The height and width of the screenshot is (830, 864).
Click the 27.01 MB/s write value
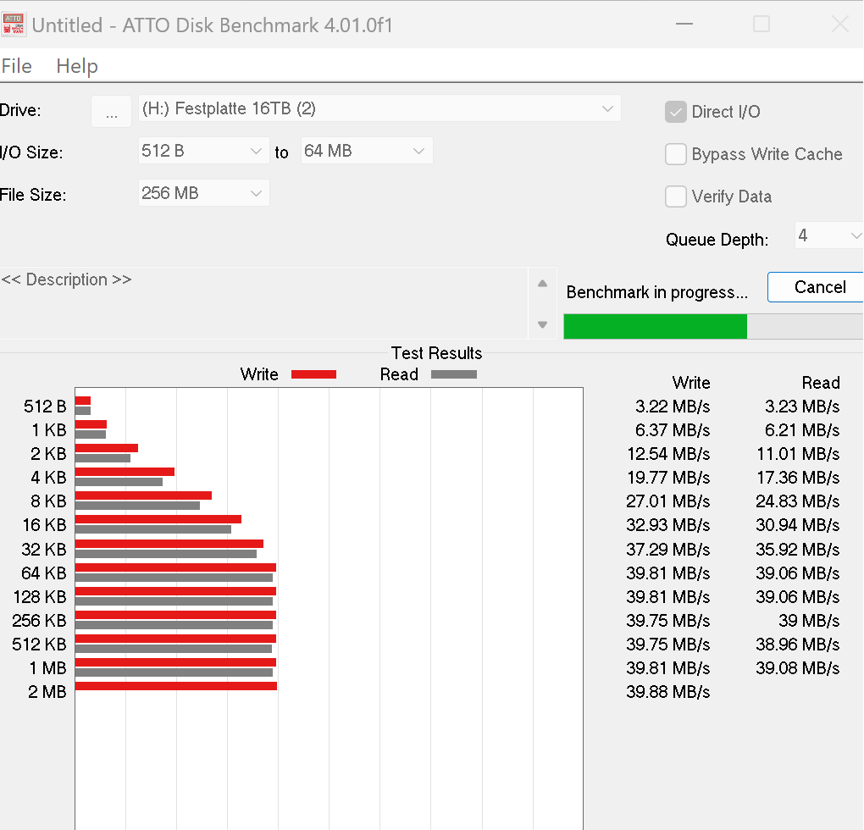pos(667,501)
